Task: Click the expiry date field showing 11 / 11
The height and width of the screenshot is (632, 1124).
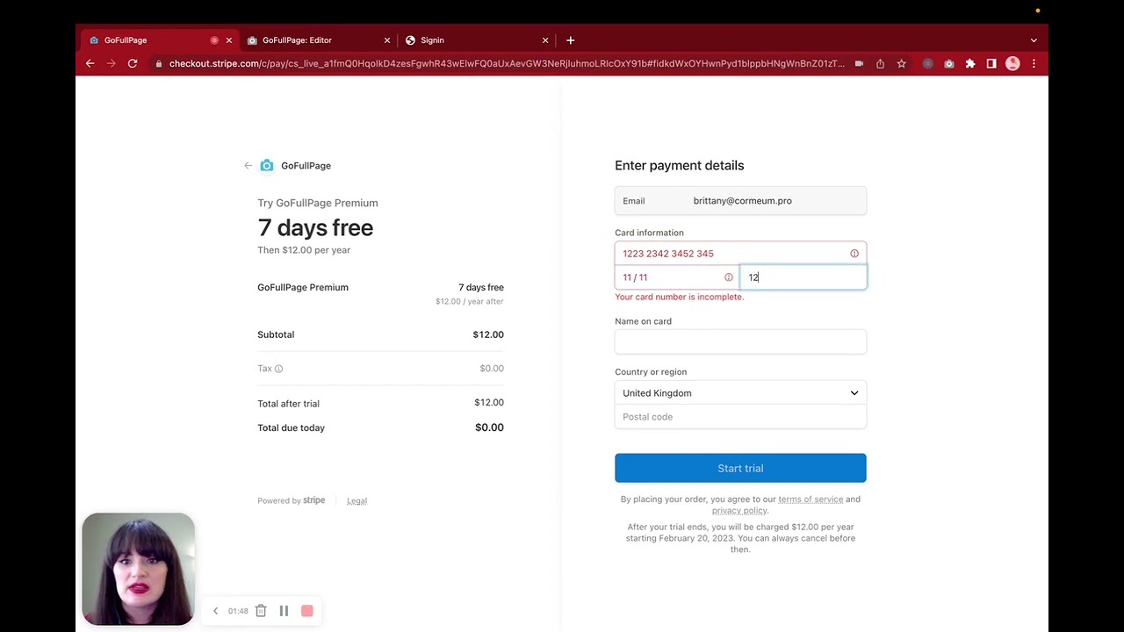Action: coord(677,277)
